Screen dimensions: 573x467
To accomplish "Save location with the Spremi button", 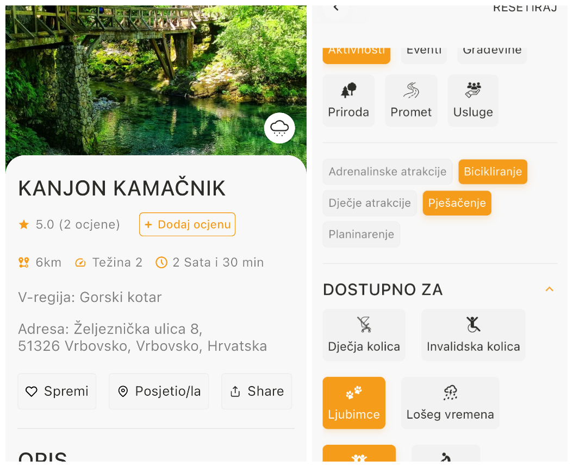I will [57, 391].
